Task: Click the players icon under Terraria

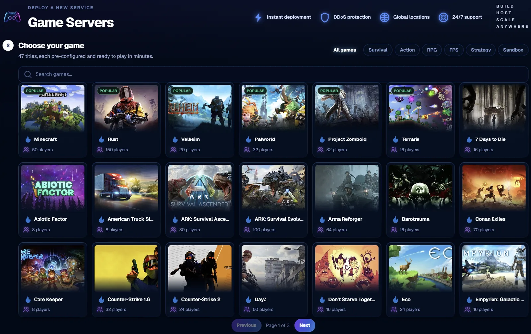Action: click(394, 150)
